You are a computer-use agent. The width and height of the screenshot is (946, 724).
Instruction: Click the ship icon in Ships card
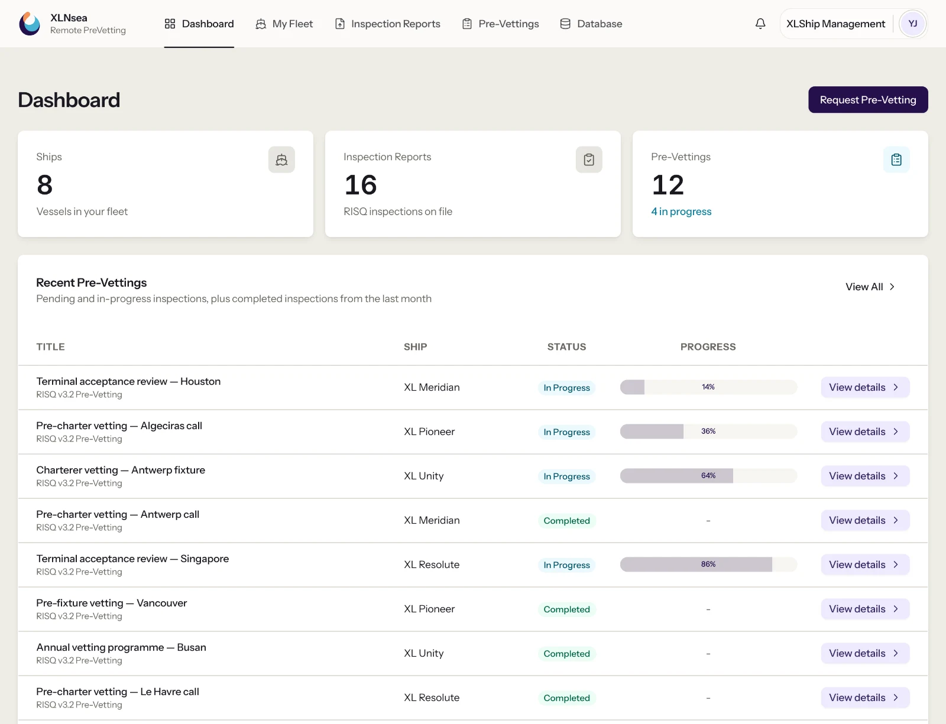pyautogui.click(x=281, y=160)
